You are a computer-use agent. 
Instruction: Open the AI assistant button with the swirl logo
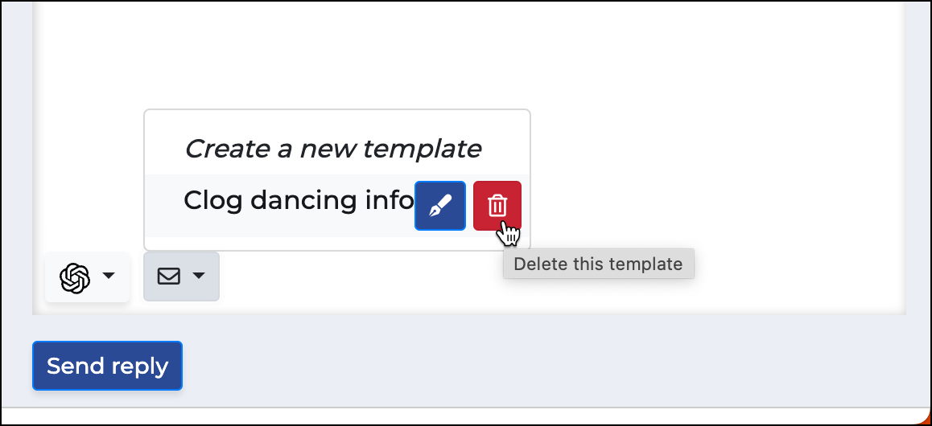tap(87, 277)
